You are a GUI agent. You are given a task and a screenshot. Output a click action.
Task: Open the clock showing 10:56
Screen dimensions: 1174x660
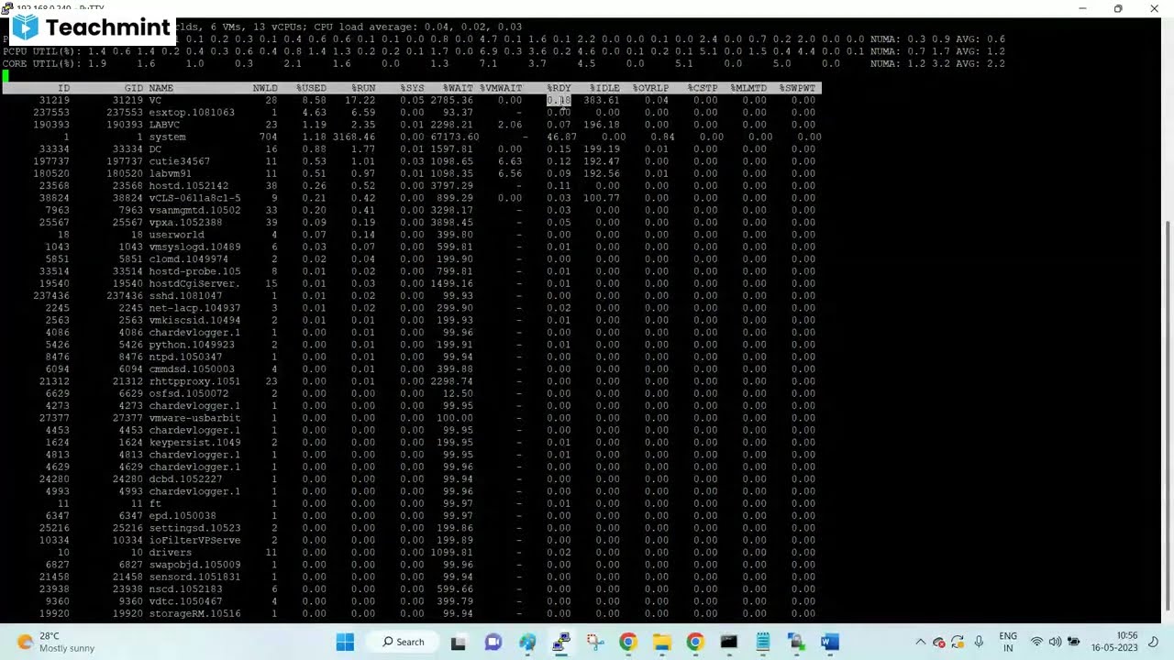(1114, 643)
